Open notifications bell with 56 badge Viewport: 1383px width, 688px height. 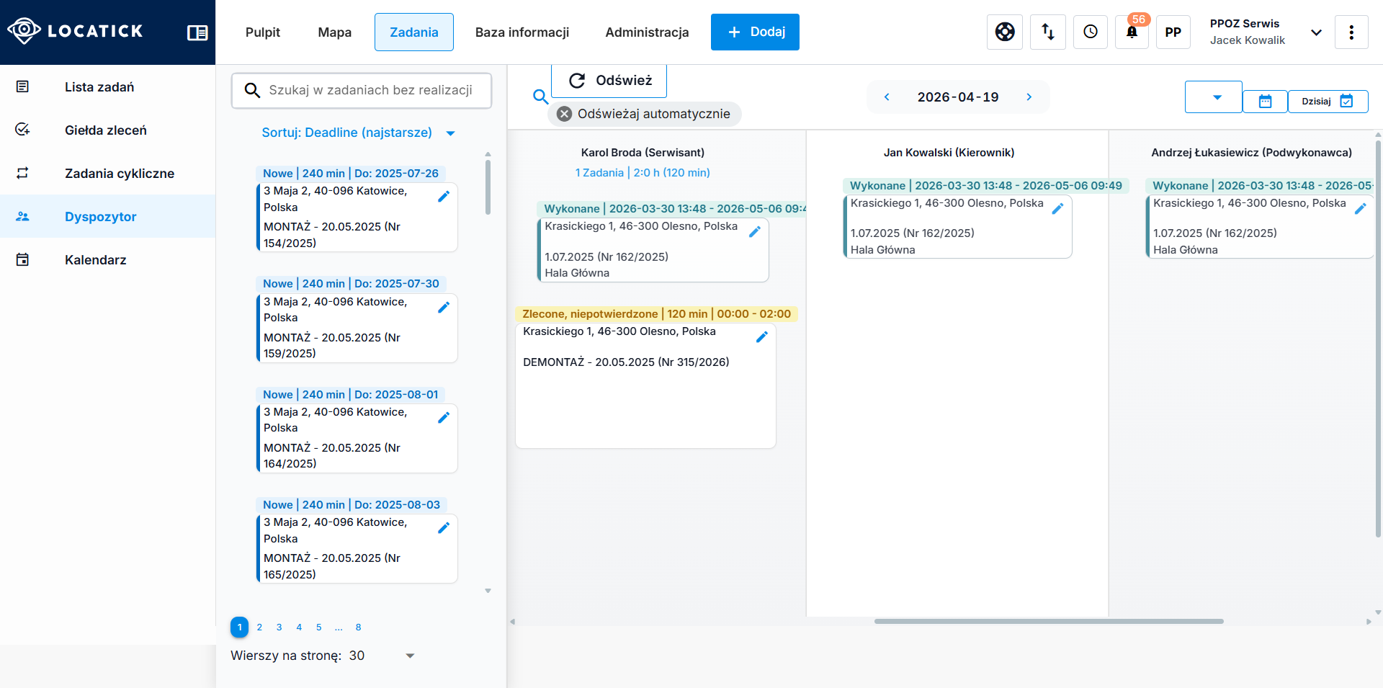click(x=1132, y=32)
